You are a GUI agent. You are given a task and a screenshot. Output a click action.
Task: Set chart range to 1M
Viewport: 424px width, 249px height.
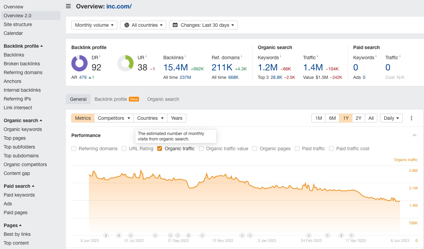319,118
